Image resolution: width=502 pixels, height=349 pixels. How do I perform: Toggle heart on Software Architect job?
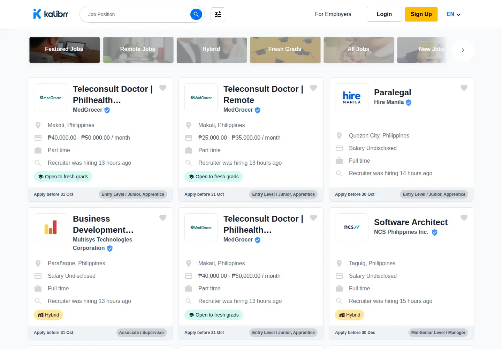[x=464, y=218]
